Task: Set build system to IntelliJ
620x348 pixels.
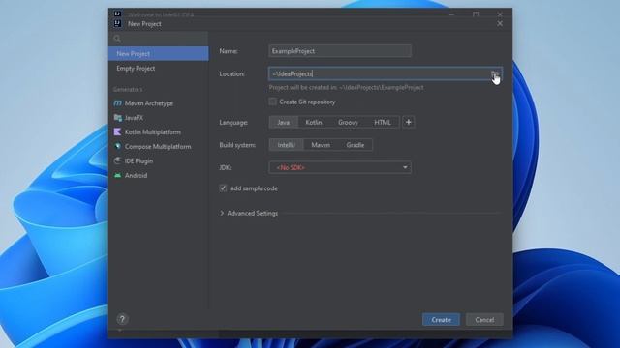Action: click(287, 145)
